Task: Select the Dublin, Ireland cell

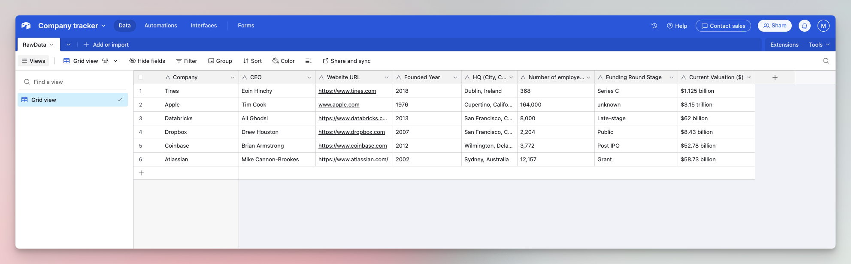Action: (489, 91)
